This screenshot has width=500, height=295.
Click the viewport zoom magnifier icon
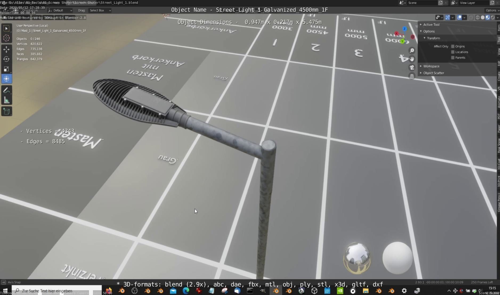click(412, 51)
